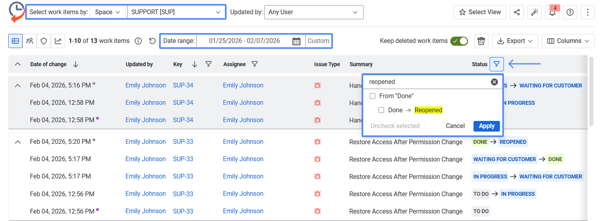
Task: Collapse all groups via header chevron
Action: pyautogui.click(x=18, y=64)
